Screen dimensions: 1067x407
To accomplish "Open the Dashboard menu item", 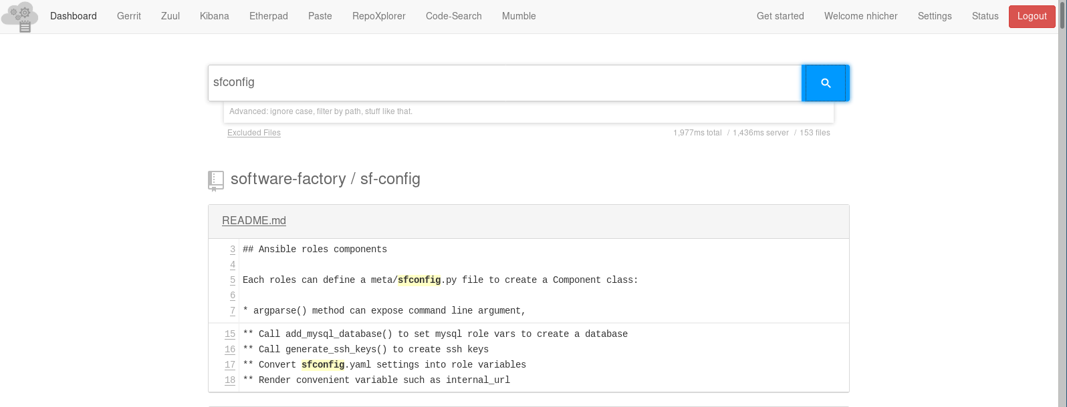I will tap(74, 16).
